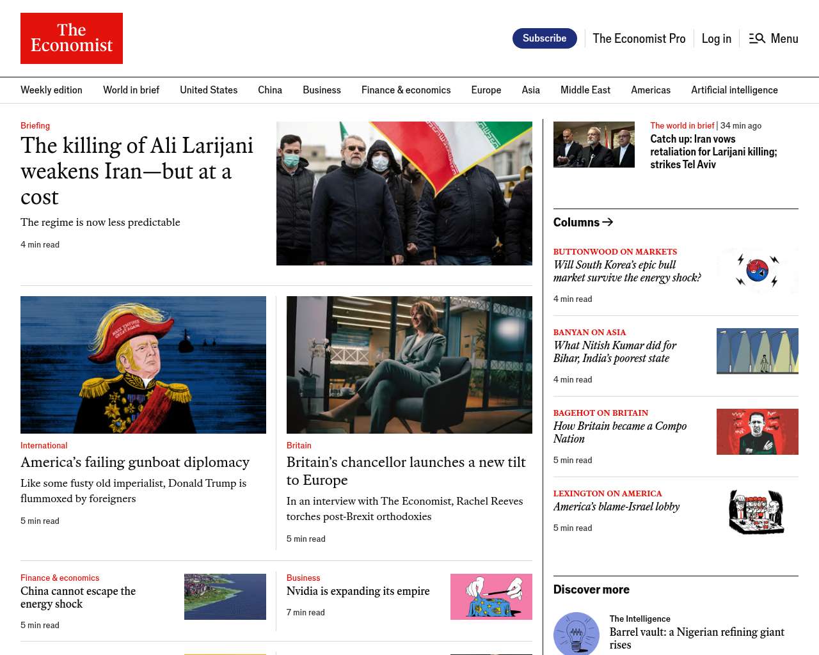This screenshot has width=819, height=655.
Task: Click BUTTONWOOD ON MARKETS label
Action: point(615,252)
